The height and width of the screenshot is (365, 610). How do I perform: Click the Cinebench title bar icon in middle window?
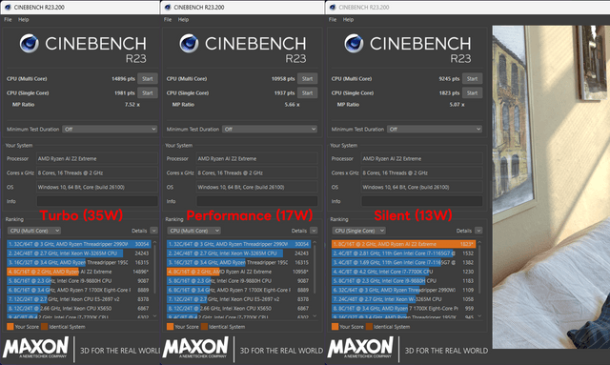coord(168,7)
